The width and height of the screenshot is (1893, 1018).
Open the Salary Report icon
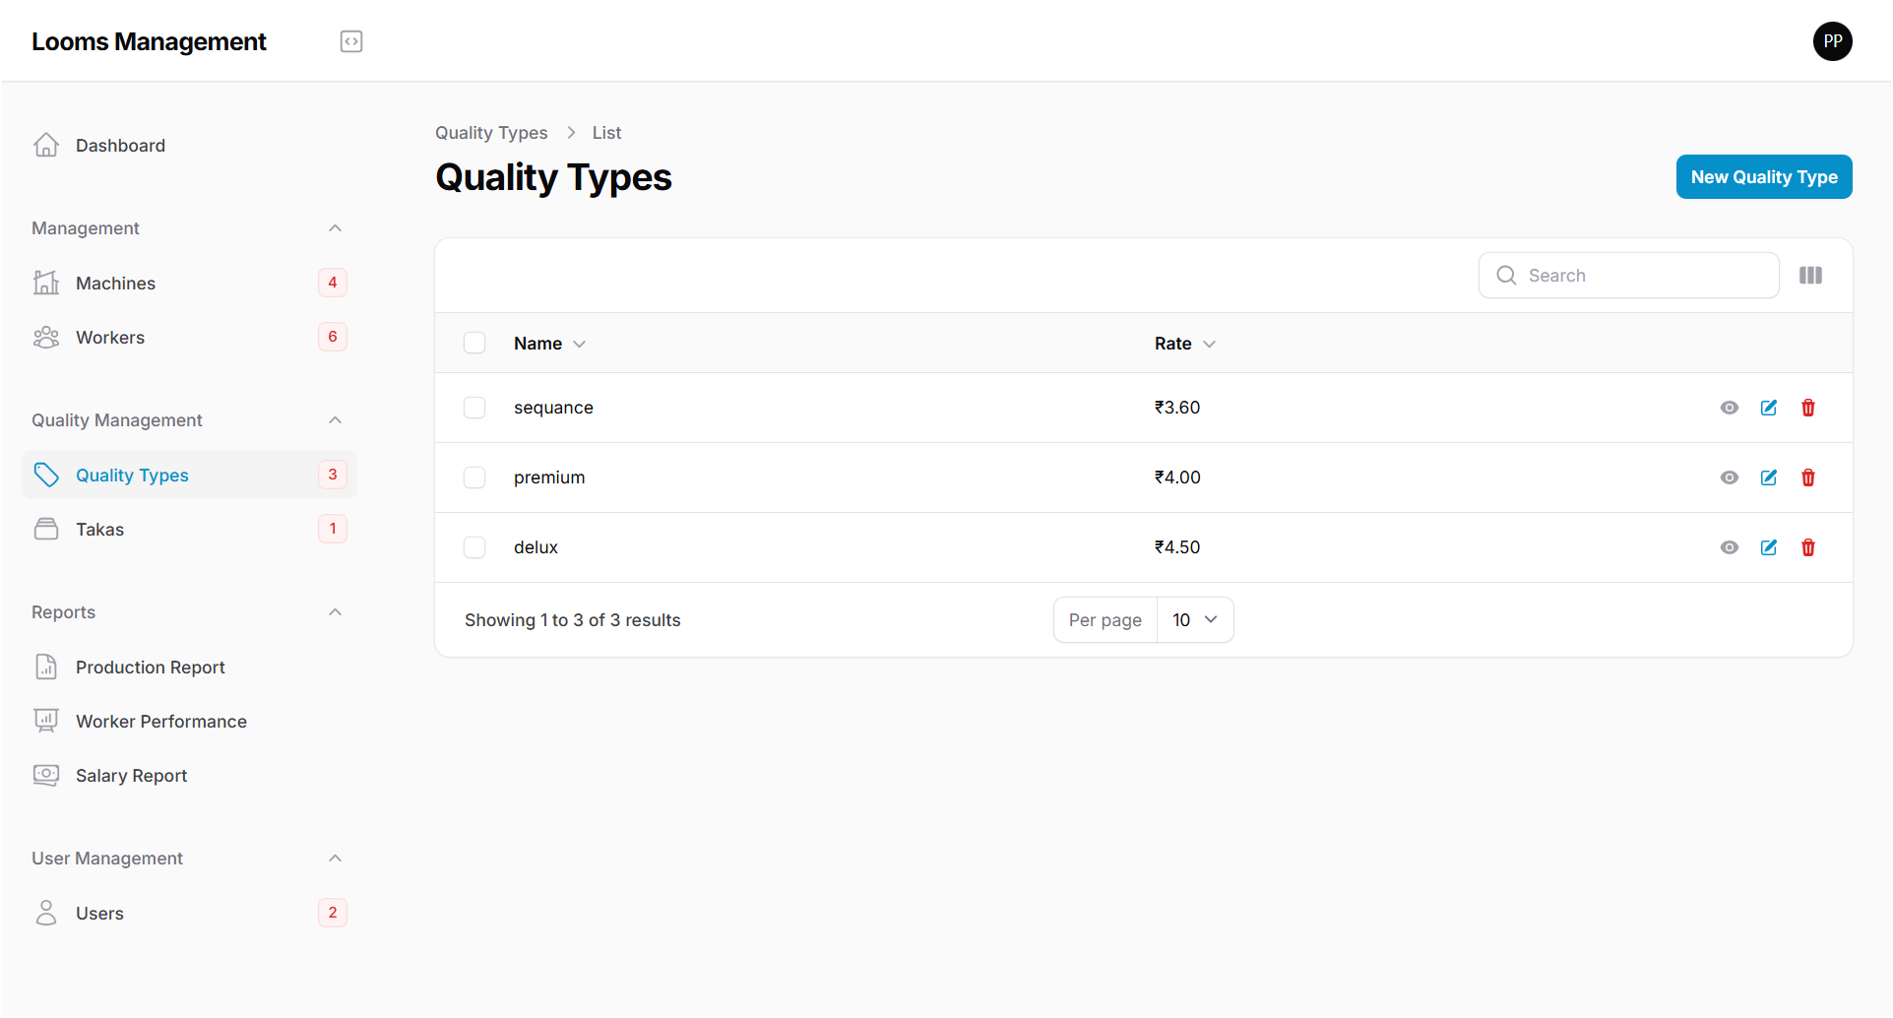click(x=46, y=775)
